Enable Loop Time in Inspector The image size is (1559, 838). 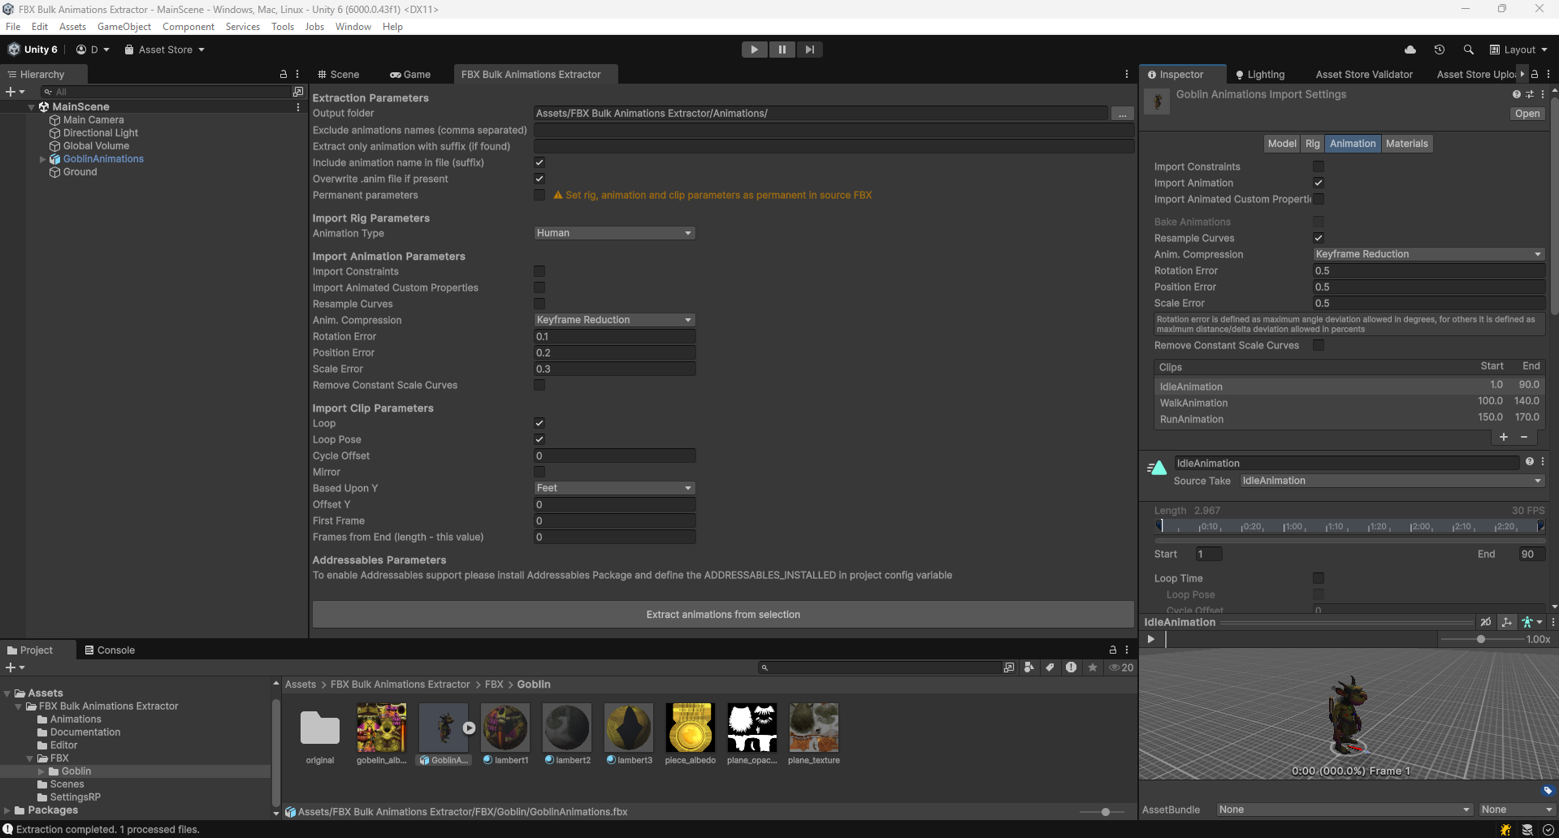click(x=1319, y=578)
